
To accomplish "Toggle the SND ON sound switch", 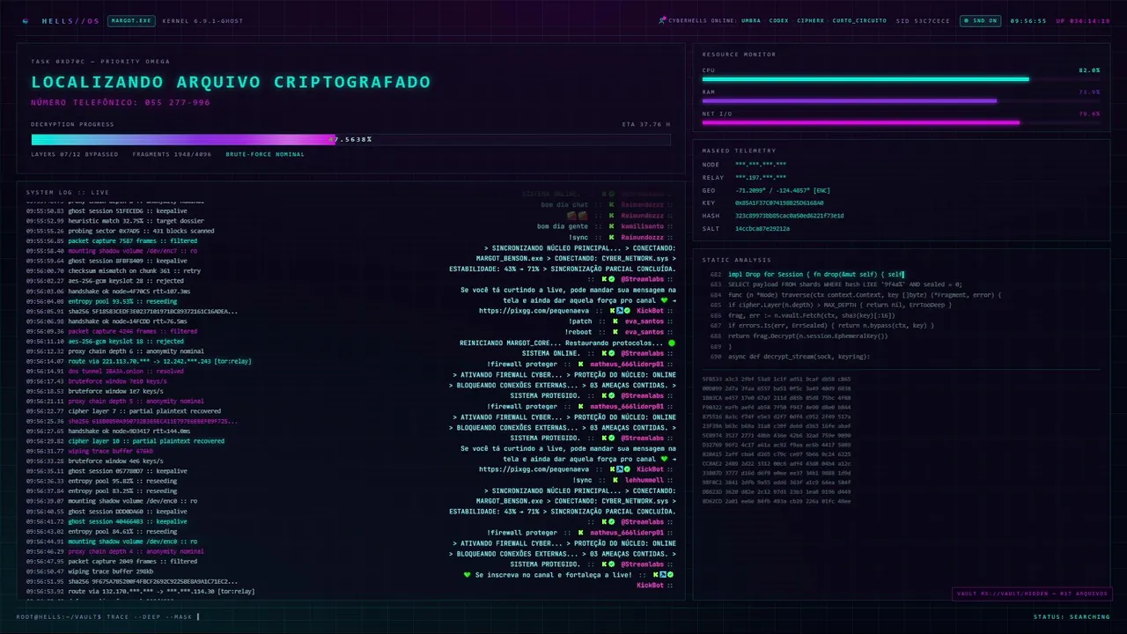I will coord(980,20).
